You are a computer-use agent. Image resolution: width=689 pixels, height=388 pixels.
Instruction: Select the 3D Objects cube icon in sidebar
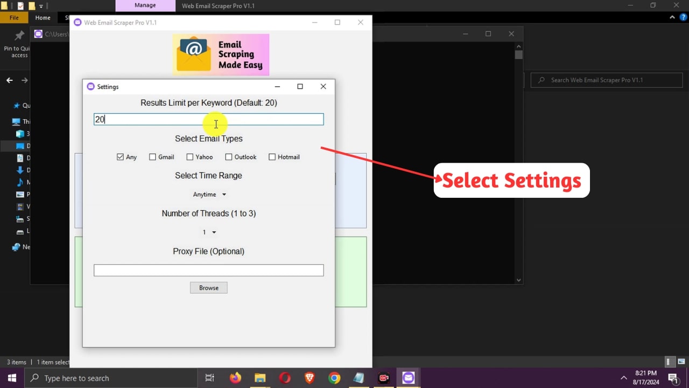[20, 134]
